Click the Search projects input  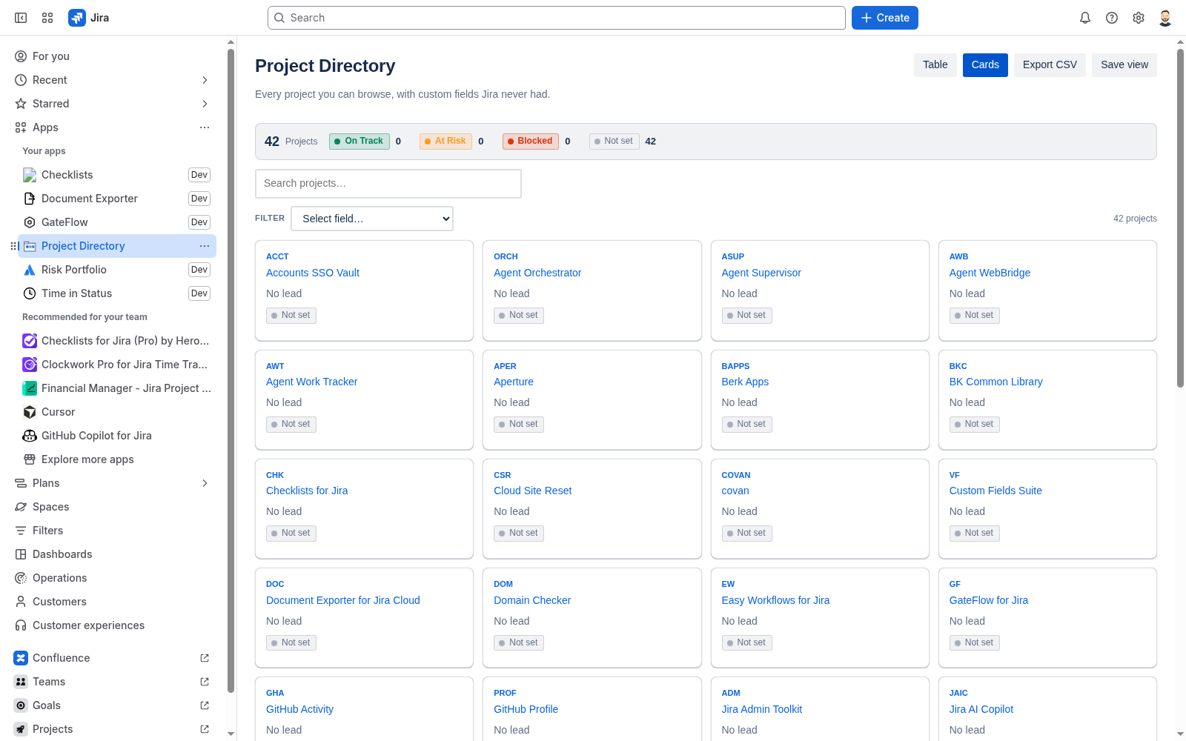click(x=388, y=184)
